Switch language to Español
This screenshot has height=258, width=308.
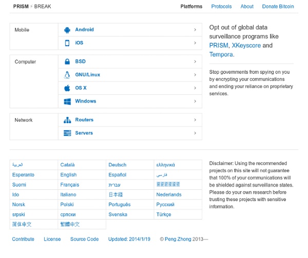(x=117, y=175)
